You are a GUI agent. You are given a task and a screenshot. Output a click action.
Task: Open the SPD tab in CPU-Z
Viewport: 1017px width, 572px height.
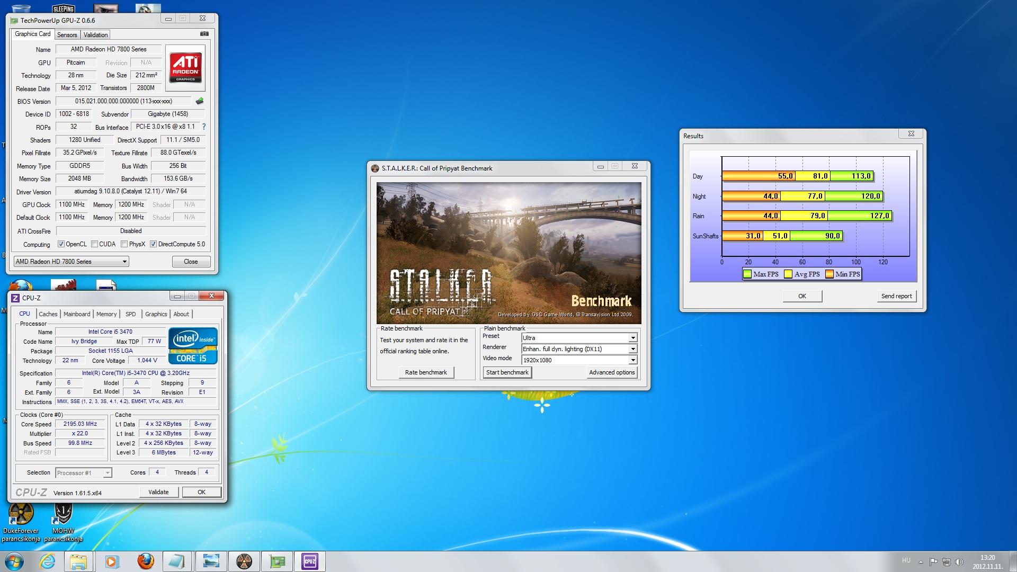pos(131,314)
